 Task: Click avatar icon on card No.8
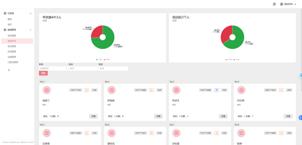pos(241,133)
